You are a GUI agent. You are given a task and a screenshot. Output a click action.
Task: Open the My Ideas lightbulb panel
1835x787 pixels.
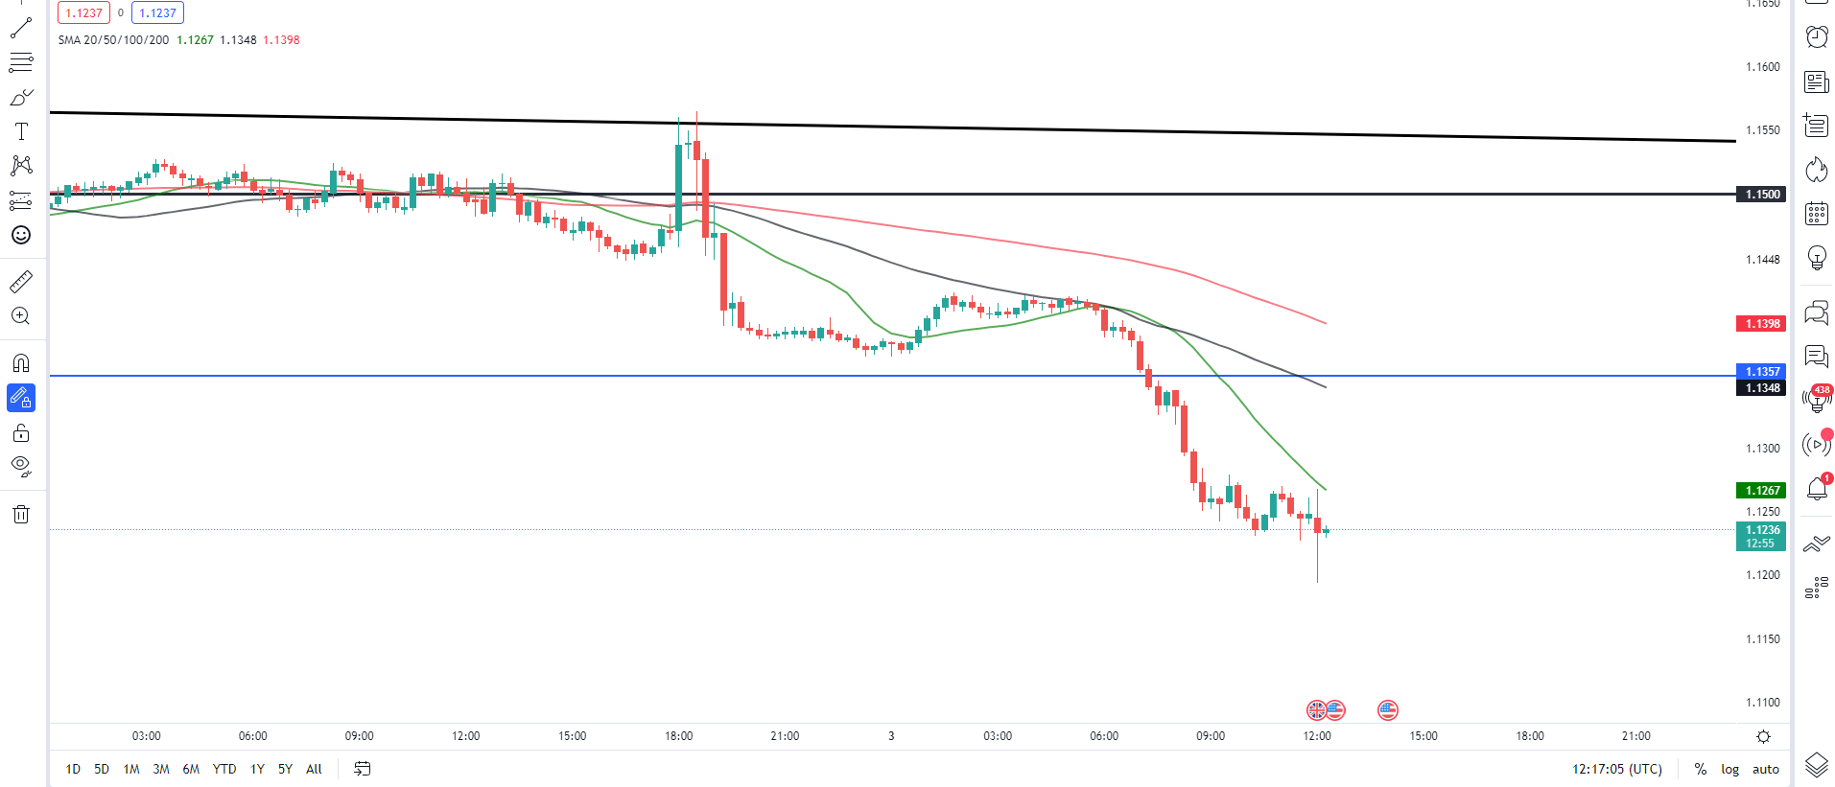(x=1817, y=257)
